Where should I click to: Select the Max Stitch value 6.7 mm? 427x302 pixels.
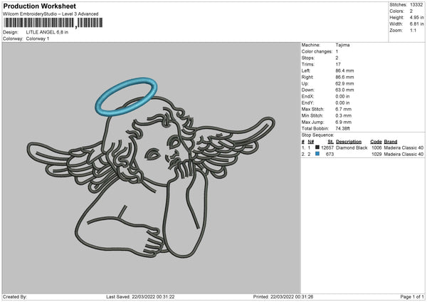[x=344, y=109]
